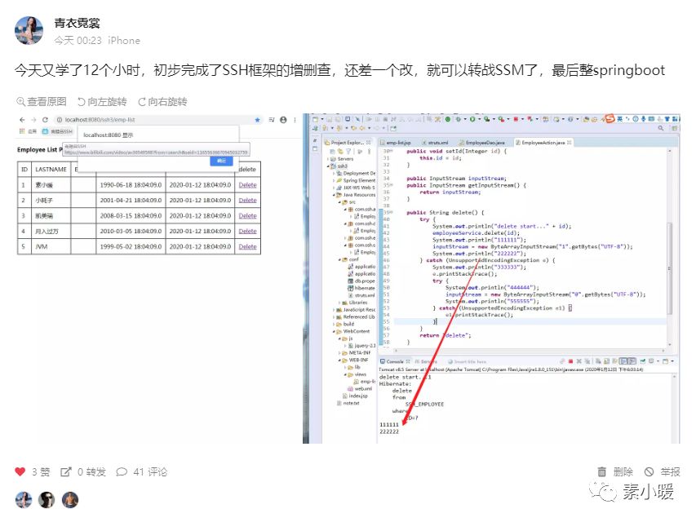The width and height of the screenshot is (696, 522).
Task: Delete the post with trash icon
Action: coord(601,471)
